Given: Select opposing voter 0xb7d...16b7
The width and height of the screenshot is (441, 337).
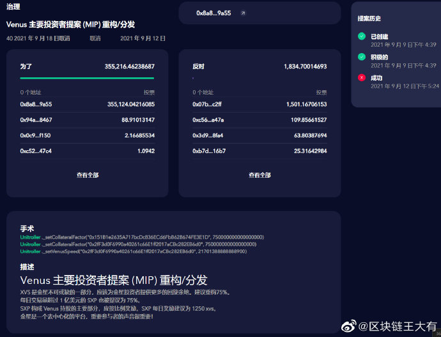Looking at the screenshot, I should pyautogui.click(x=209, y=151).
